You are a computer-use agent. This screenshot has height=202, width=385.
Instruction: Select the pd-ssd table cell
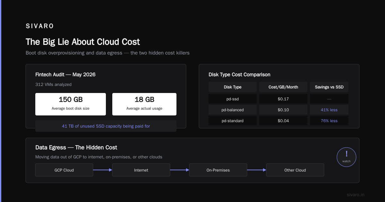pyautogui.click(x=233, y=99)
